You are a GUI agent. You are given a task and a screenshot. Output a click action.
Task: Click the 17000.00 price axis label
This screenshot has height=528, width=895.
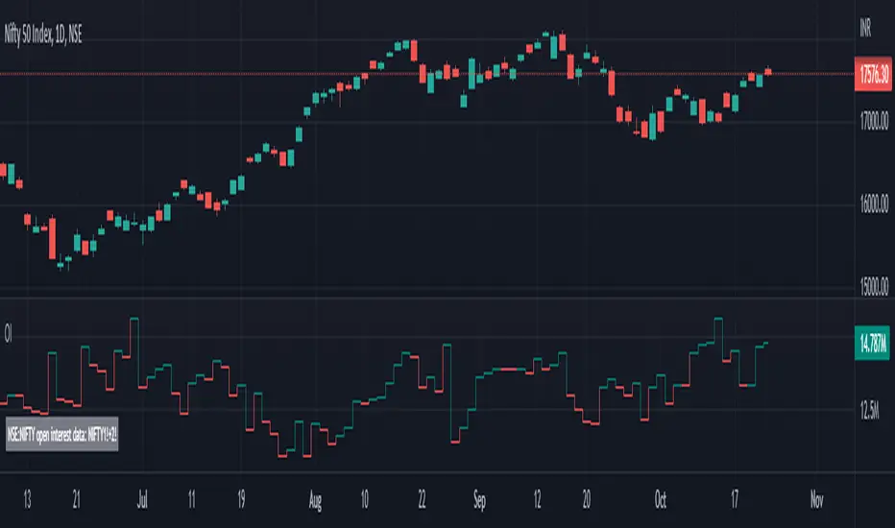tap(874, 121)
